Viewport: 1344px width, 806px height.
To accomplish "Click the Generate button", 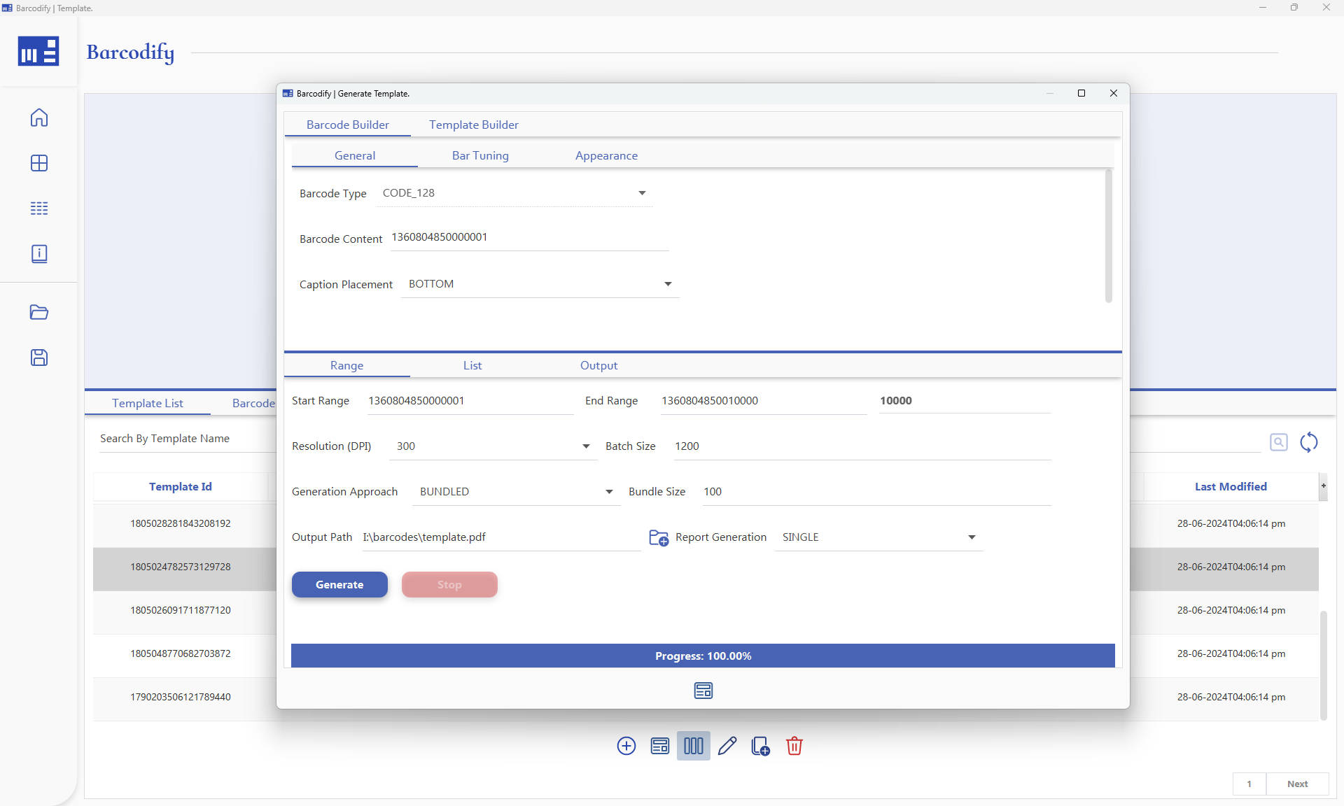I will click(339, 585).
